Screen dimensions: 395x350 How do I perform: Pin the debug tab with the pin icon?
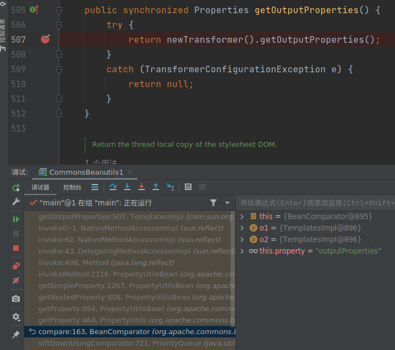[x=16, y=334]
